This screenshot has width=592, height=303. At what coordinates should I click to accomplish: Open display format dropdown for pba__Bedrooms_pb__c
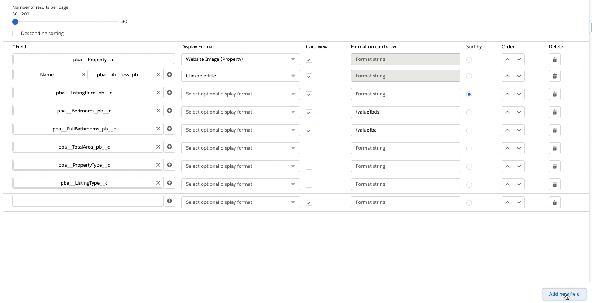tap(241, 112)
